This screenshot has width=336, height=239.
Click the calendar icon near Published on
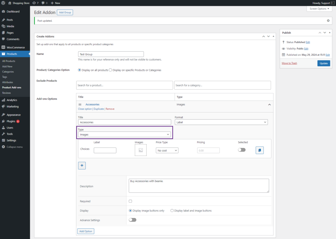point(283,55)
